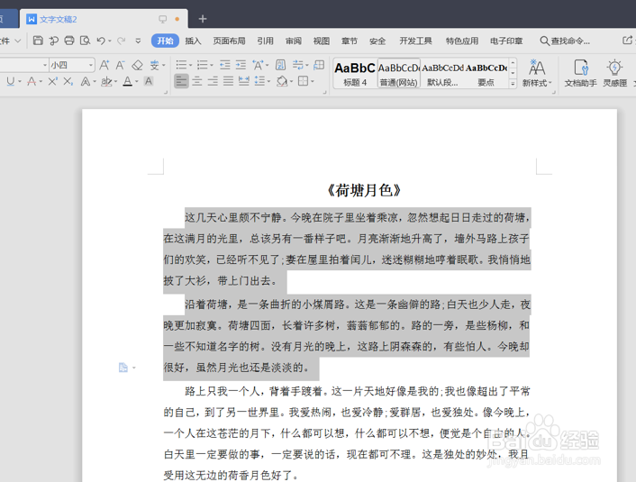636x482 pixels.
Task: Switch to the 开始 (Home) tab
Action: coord(165,41)
